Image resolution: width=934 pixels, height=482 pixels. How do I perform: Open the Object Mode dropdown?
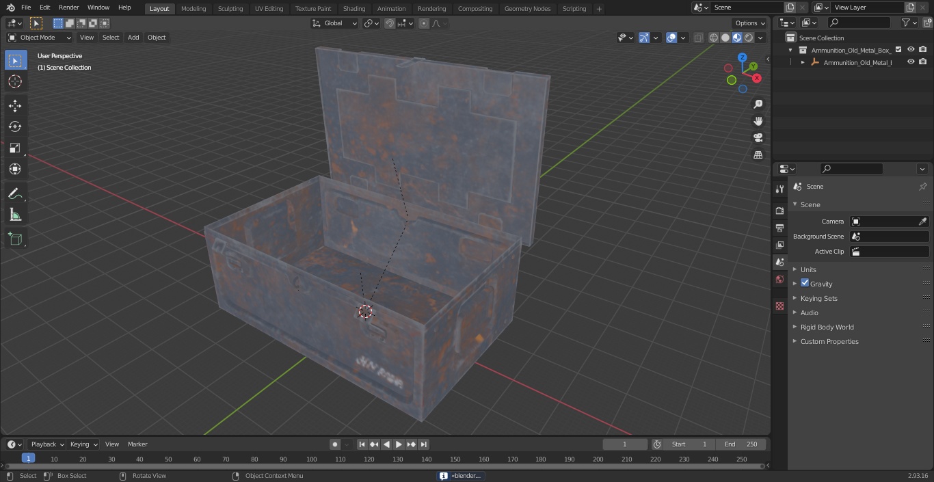(x=40, y=38)
